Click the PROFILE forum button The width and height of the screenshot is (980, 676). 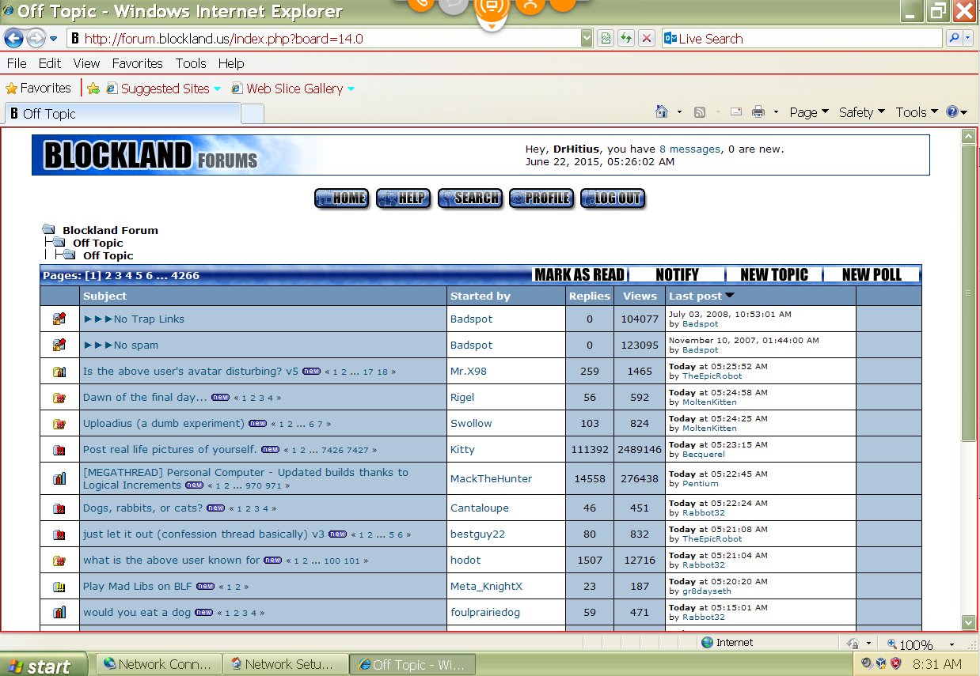coord(541,198)
